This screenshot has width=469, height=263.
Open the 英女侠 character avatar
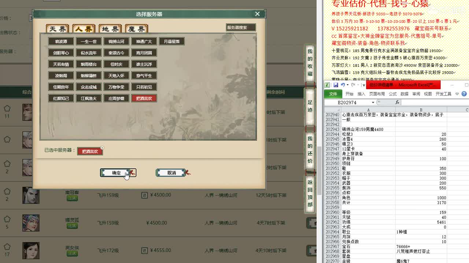click(31, 251)
